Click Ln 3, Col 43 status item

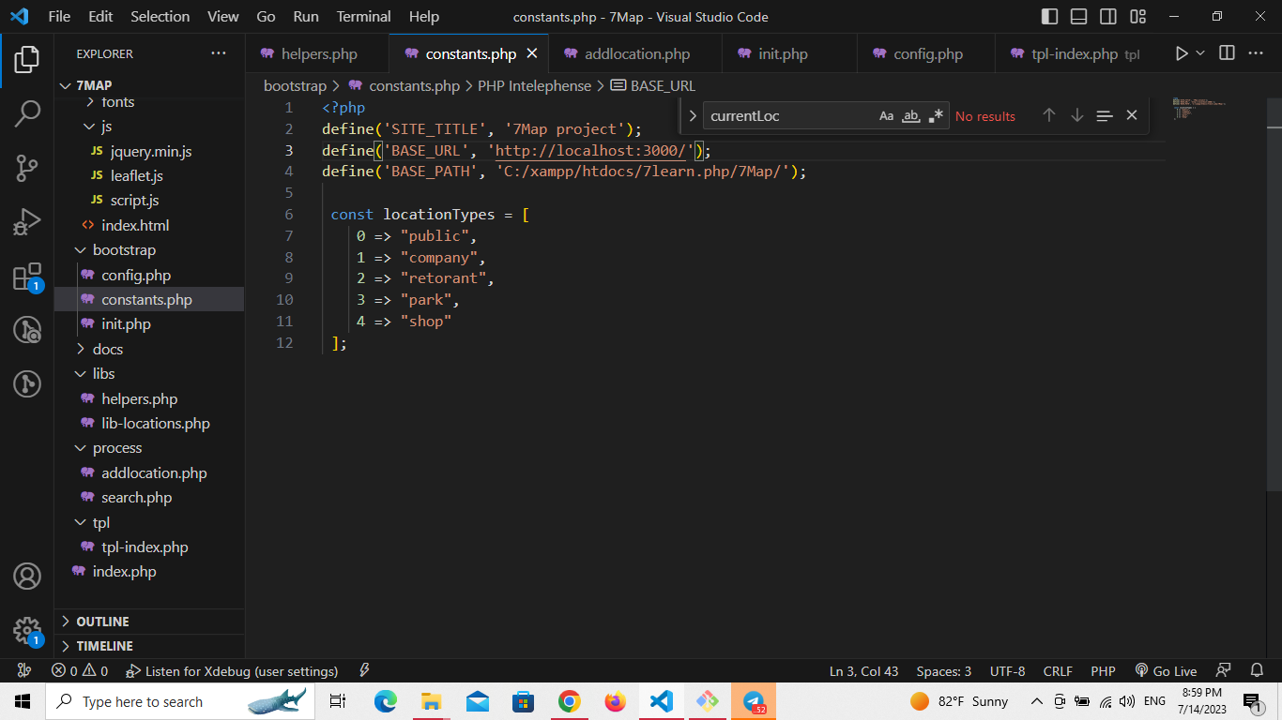[863, 671]
